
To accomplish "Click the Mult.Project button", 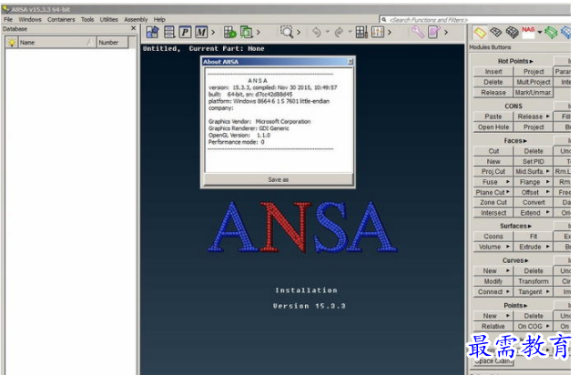I will (533, 82).
